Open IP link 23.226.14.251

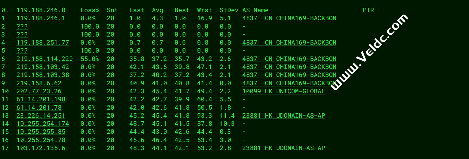(x=41, y=116)
